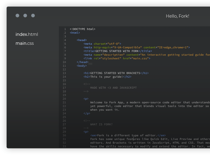Place cursor on the DOCTYPE html declaration
210x155 pixels.
82,29
